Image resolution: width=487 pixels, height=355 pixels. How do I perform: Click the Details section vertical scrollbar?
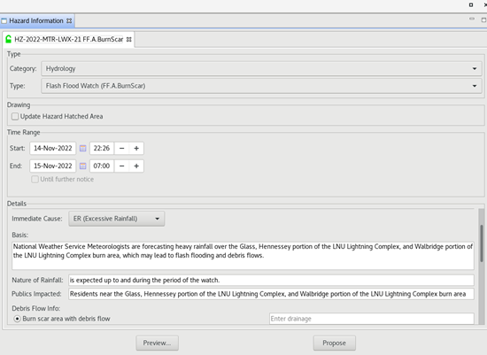(482, 243)
